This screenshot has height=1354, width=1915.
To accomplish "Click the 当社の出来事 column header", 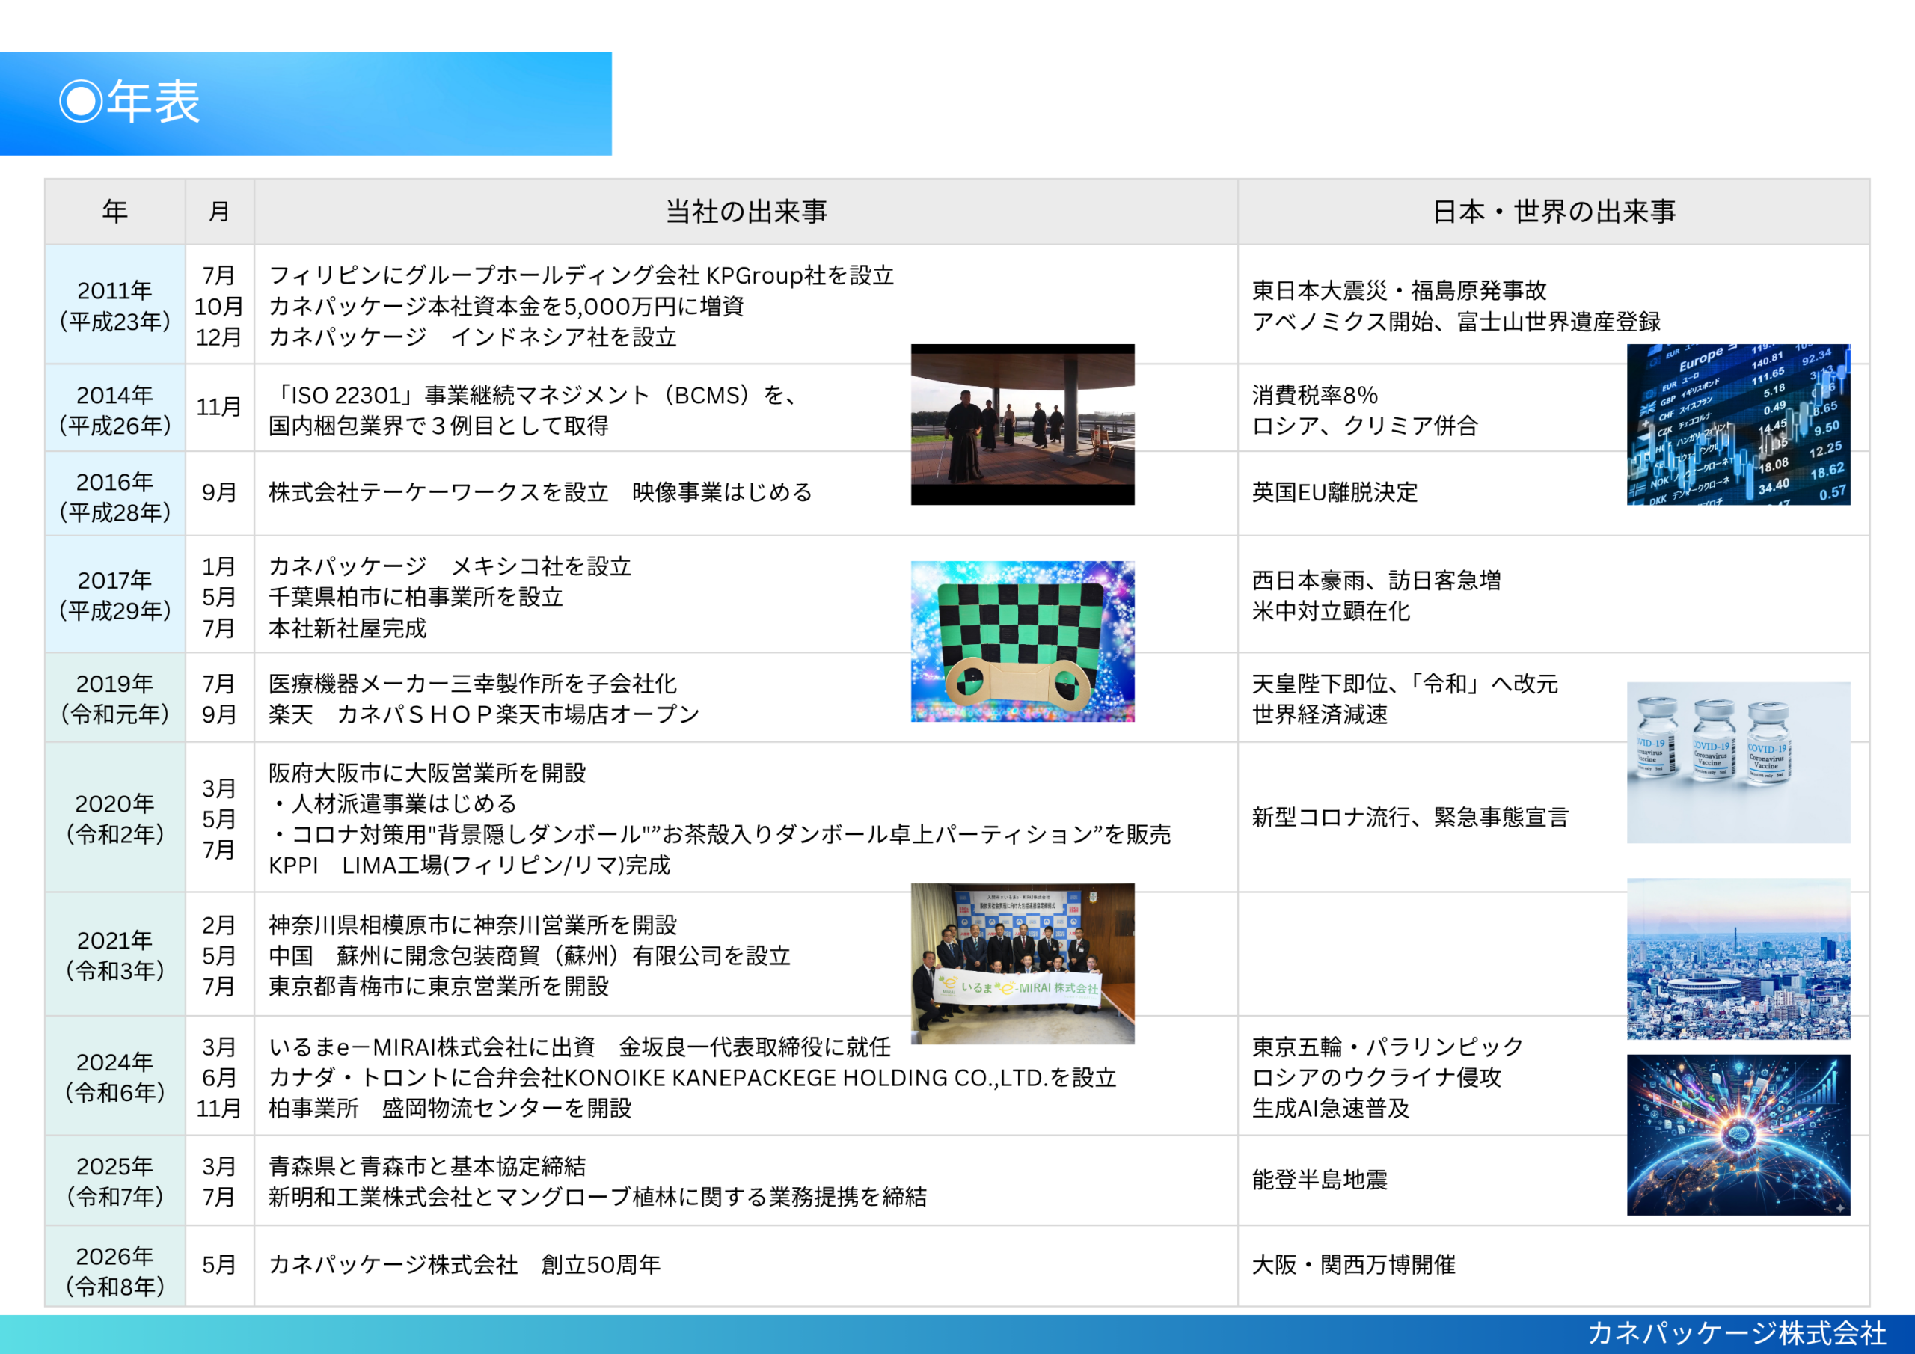I will pyautogui.click(x=746, y=212).
